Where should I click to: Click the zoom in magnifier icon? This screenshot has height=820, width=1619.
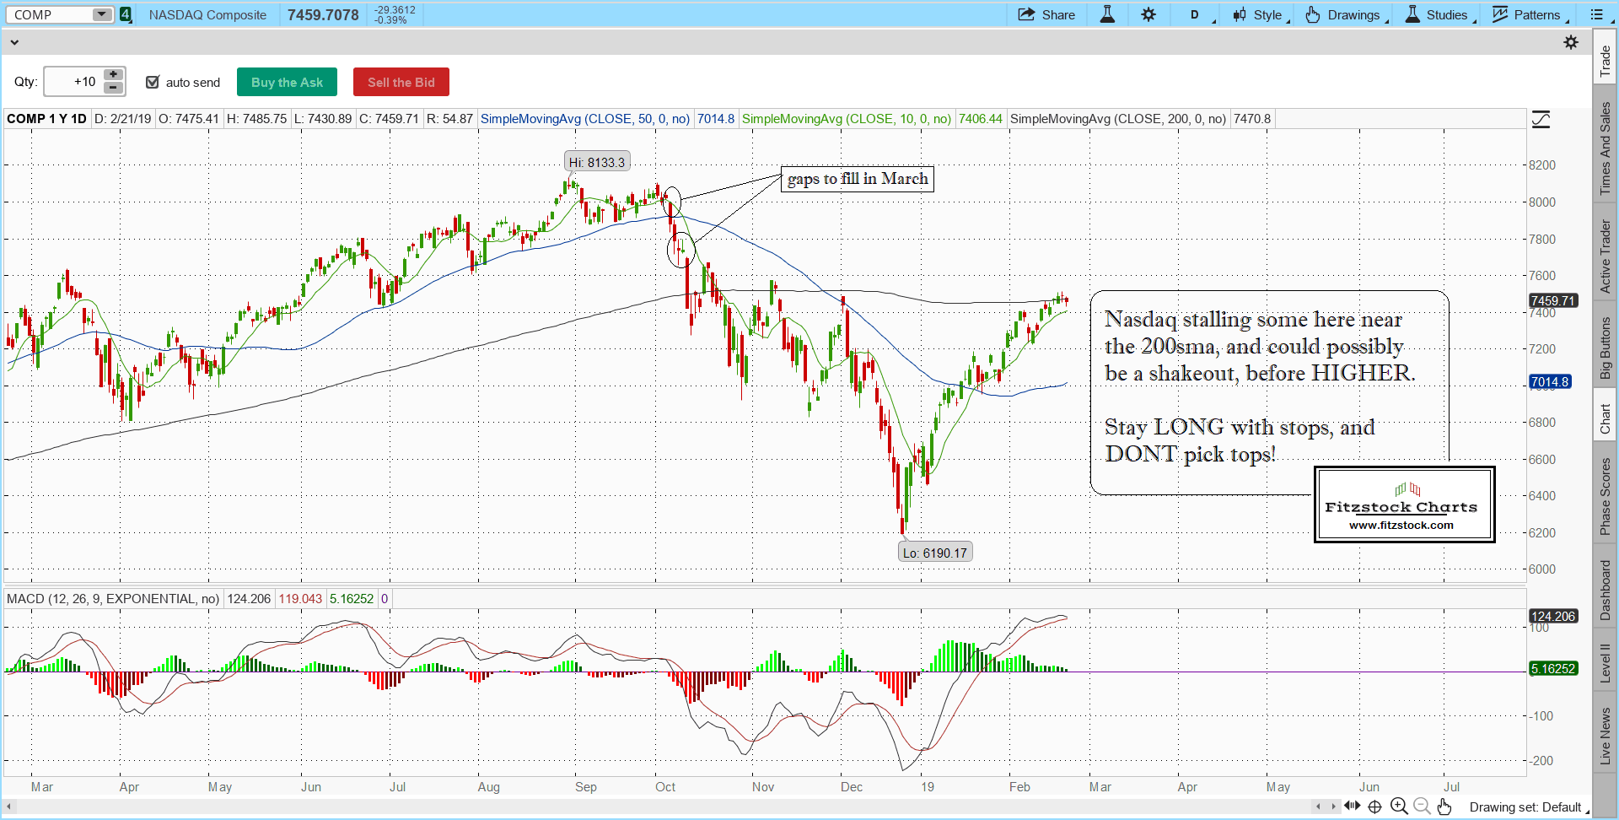tap(1399, 807)
